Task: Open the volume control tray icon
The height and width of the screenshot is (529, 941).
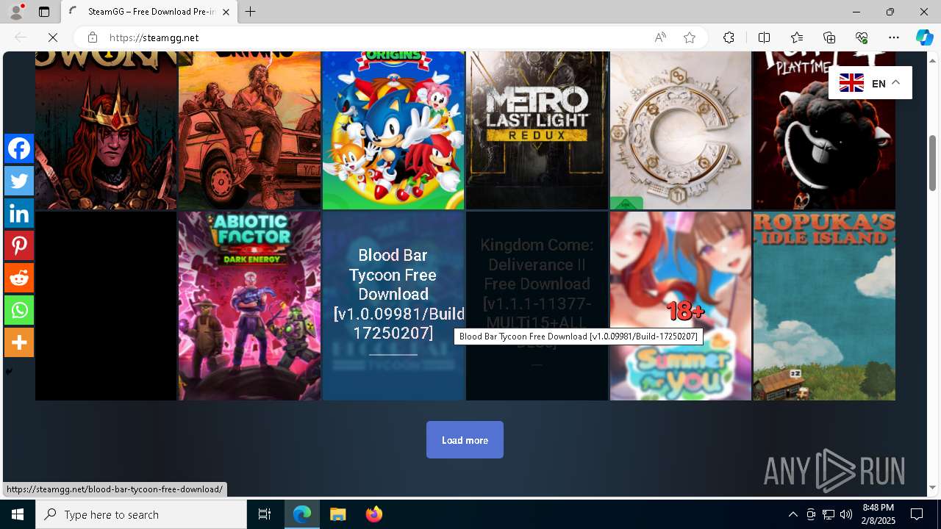Action: tap(846, 514)
